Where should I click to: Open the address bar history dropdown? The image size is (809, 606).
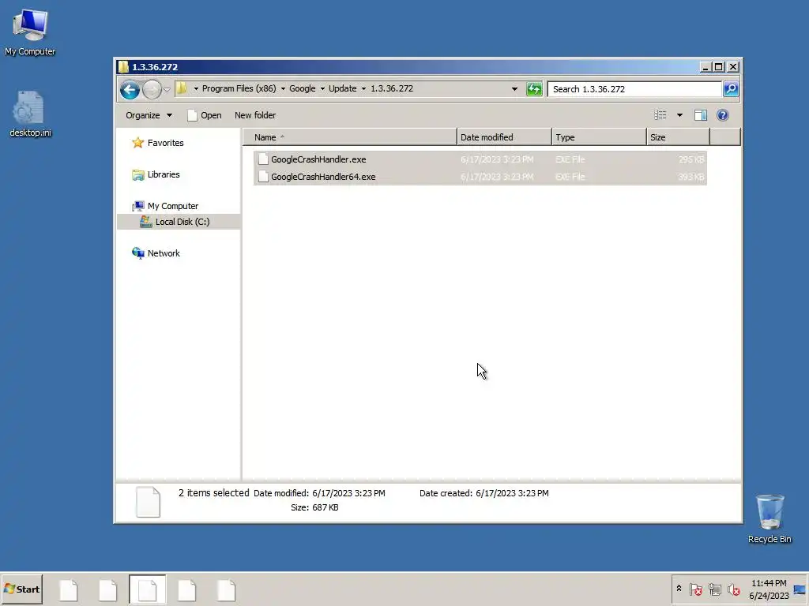click(514, 89)
